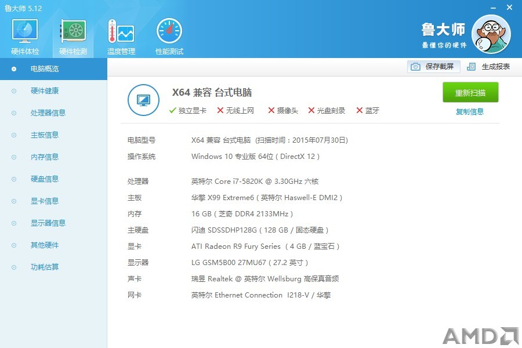This screenshot has width=522, height=348.
Task: Select 电脑概览 in the sidebar
Action: click(53, 69)
